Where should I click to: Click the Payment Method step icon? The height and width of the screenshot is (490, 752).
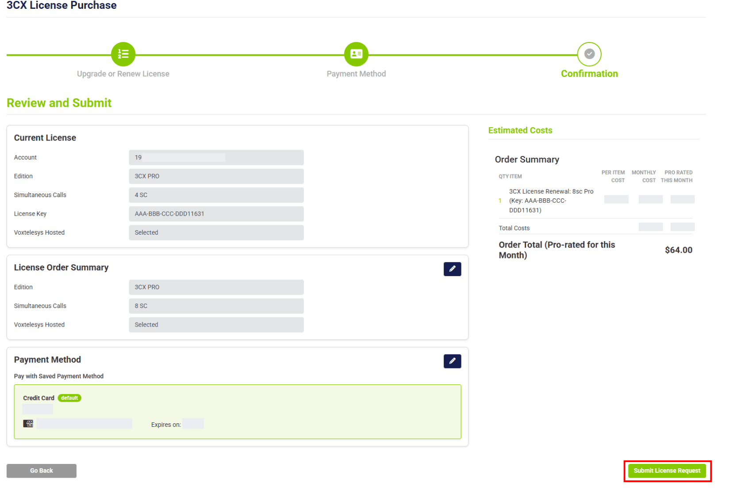coord(356,54)
